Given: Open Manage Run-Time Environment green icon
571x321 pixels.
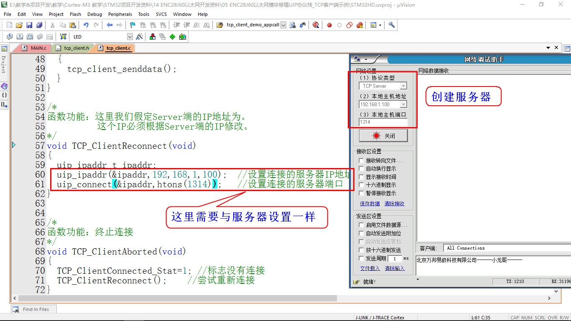Looking at the screenshot, I should tap(173, 37).
